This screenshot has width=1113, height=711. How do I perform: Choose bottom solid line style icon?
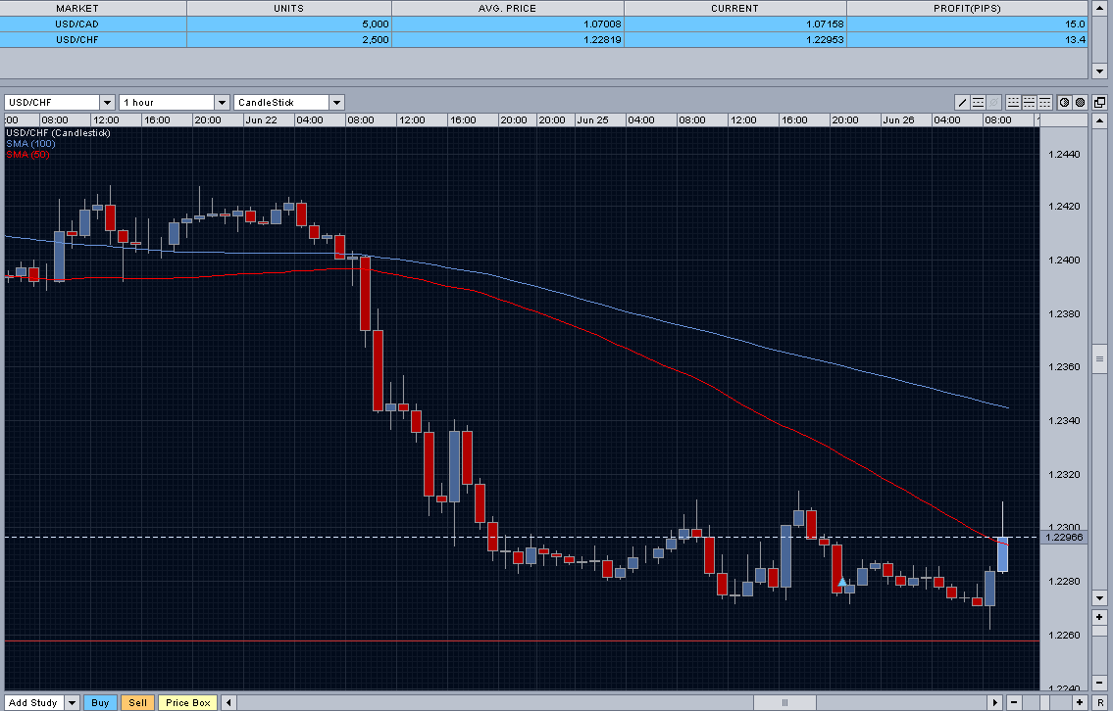(1013, 102)
